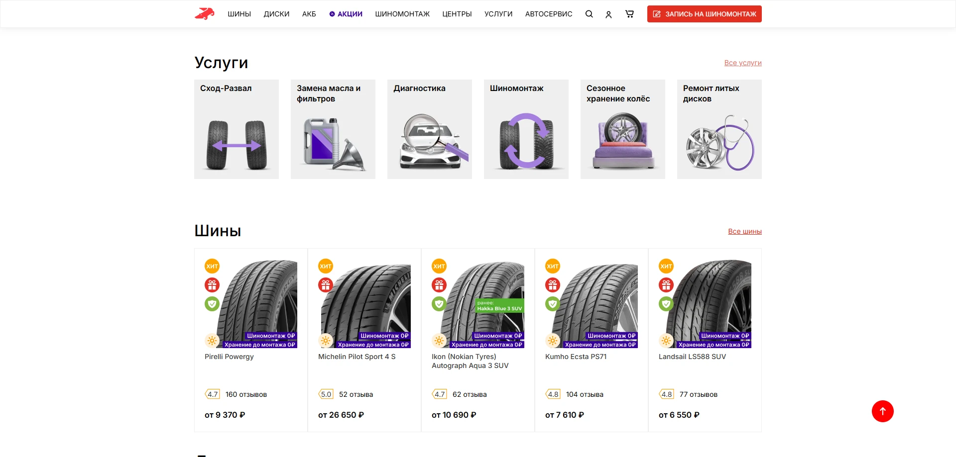The image size is (956, 457).
Task: Click the sun icon on Kumho Ecsta PS71
Action: 553,341
